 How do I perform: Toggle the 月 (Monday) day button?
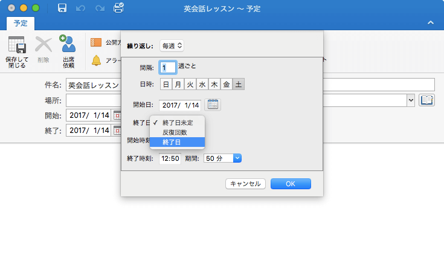click(178, 85)
